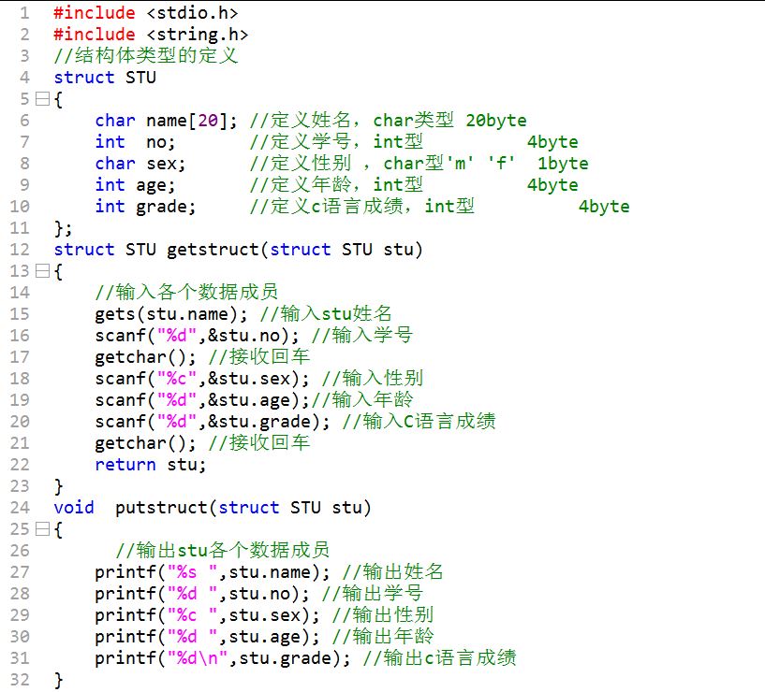Viewport: 765px width, 692px height.
Task: Click 'int no;' declaration
Action: click(135, 142)
